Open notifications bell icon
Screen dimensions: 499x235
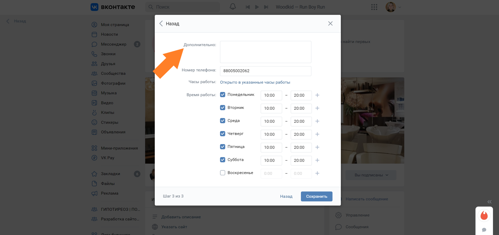[x=233, y=7]
